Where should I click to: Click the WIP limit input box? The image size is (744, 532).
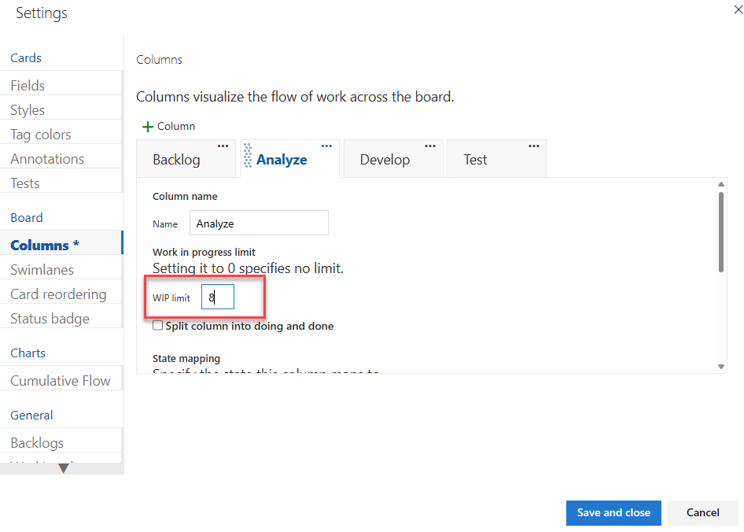(x=218, y=297)
